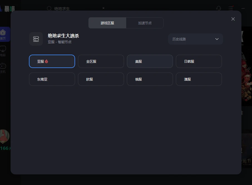Close the region selection dialog
This screenshot has height=185, width=252.
pos(233,19)
